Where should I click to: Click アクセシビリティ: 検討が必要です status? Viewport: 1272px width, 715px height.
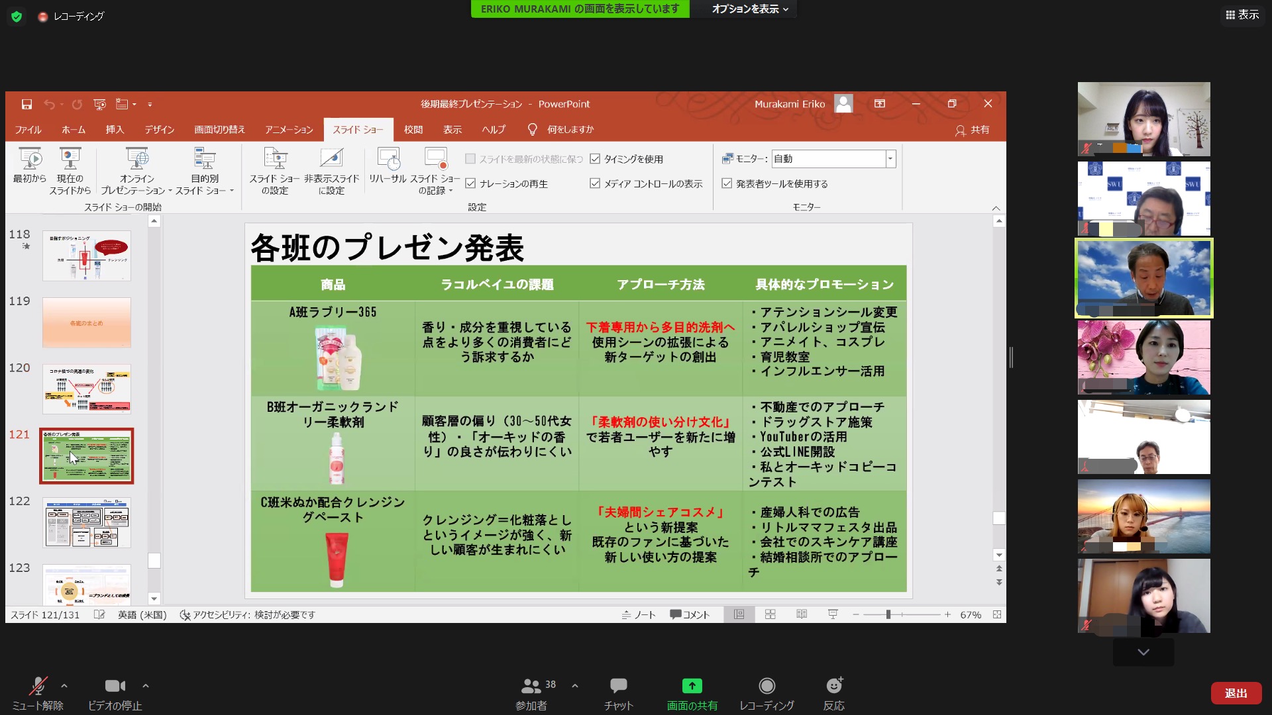point(247,614)
